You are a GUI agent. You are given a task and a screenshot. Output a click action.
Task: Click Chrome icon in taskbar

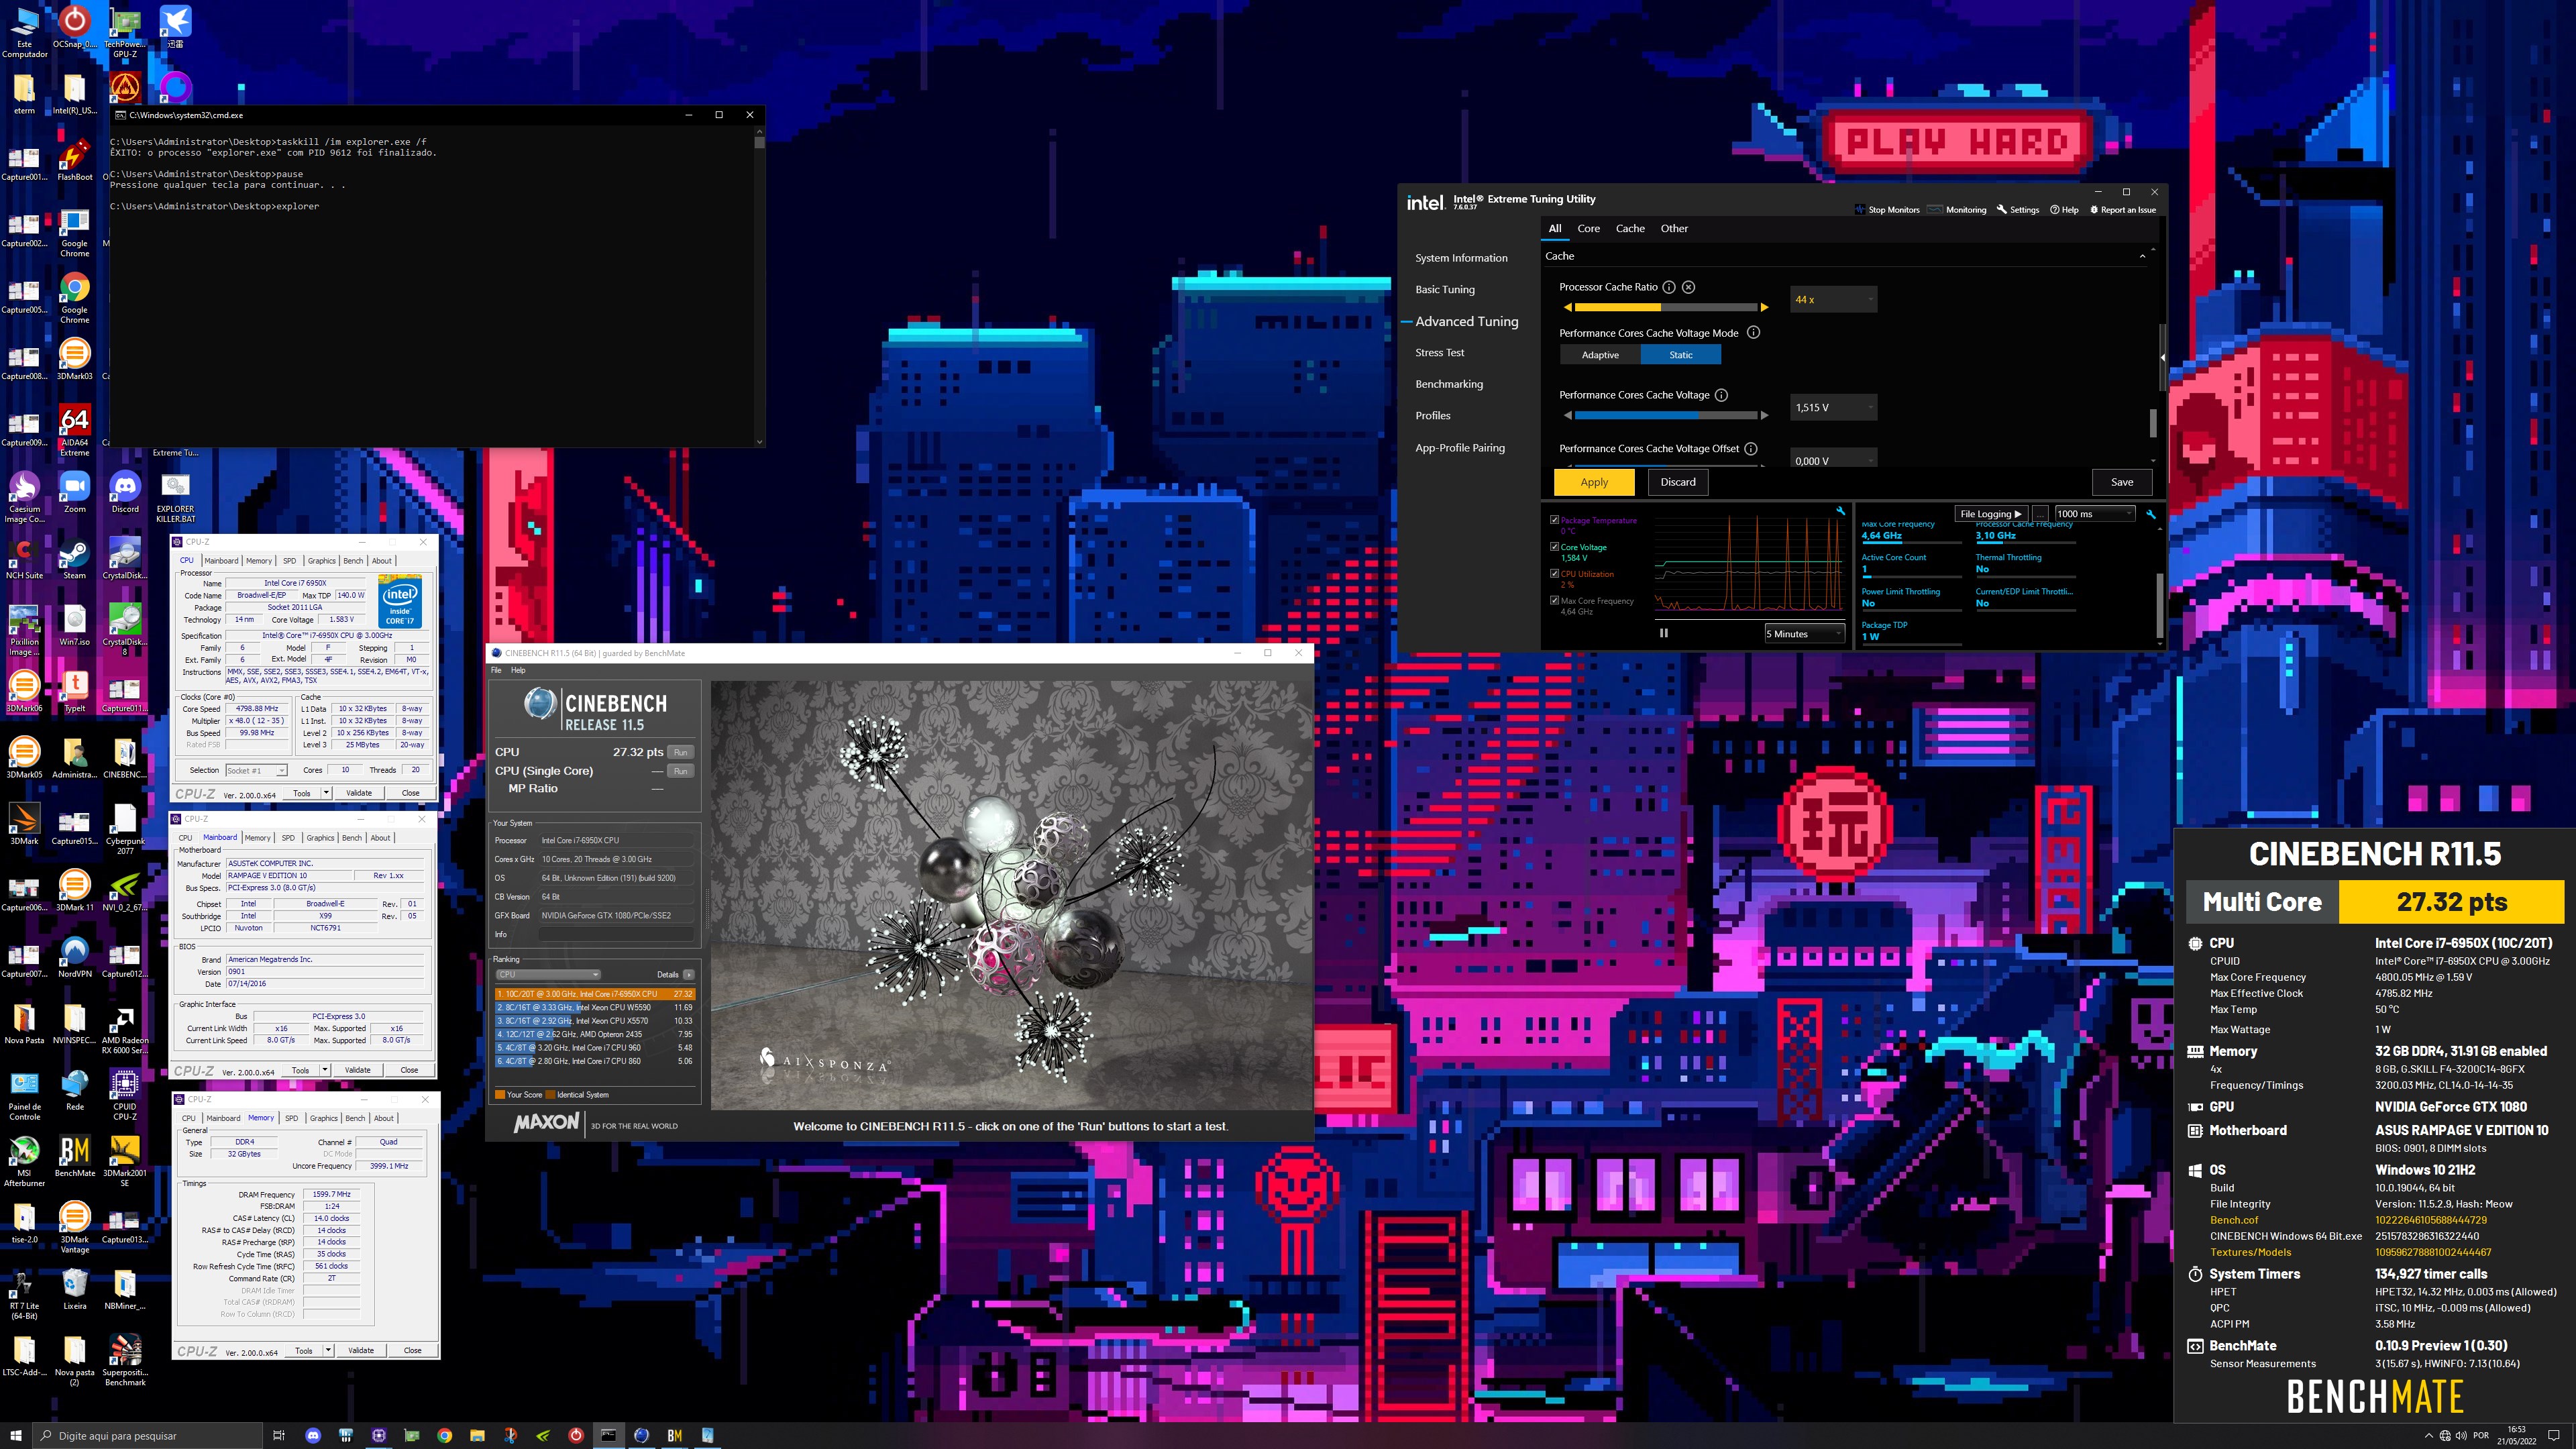click(444, 1435)
